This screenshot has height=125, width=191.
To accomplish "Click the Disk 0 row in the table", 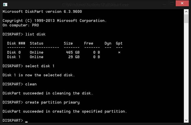I will click(55, 52).
